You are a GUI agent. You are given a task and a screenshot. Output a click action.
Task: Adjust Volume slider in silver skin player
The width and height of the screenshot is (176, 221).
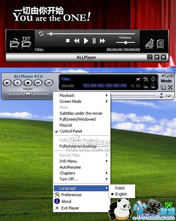[x=28, y=93]
